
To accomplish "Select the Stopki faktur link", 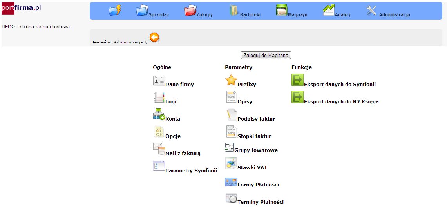I will pos(254,136).
